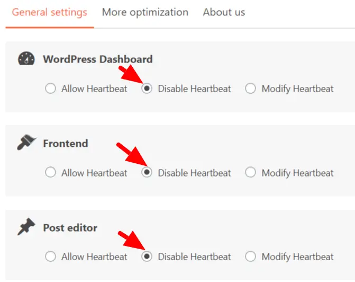Click the Post editor section heading
The width and height of the screenshot is (355, 282).
pos(70,228)
